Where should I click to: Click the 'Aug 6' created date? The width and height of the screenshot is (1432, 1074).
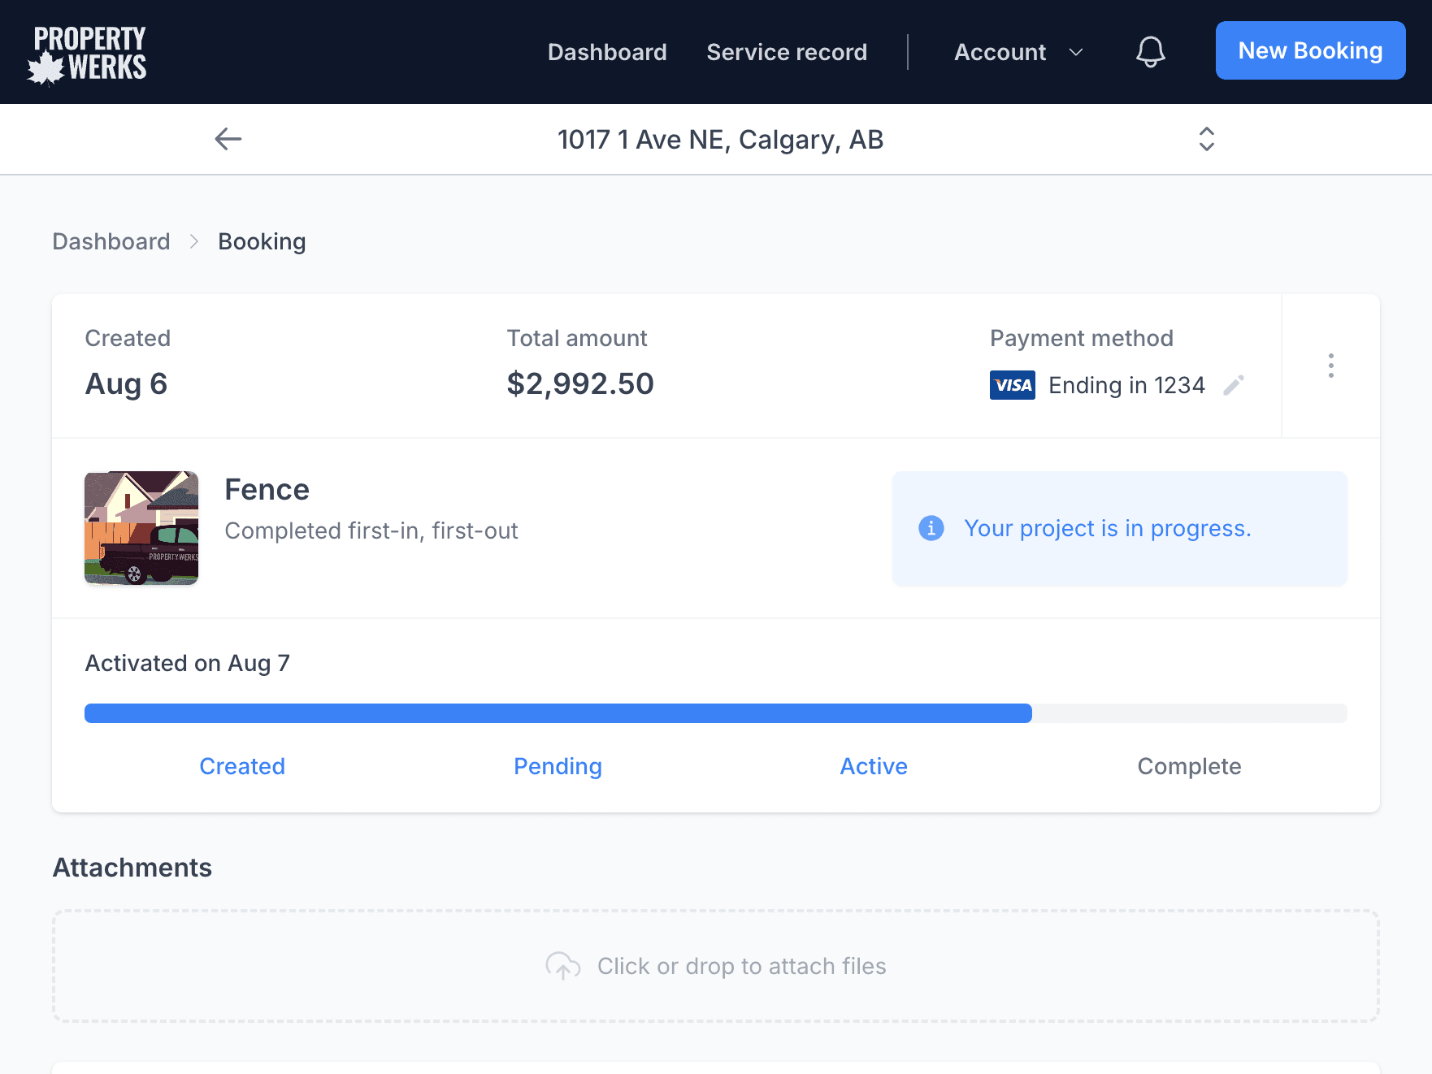point(126,383)
